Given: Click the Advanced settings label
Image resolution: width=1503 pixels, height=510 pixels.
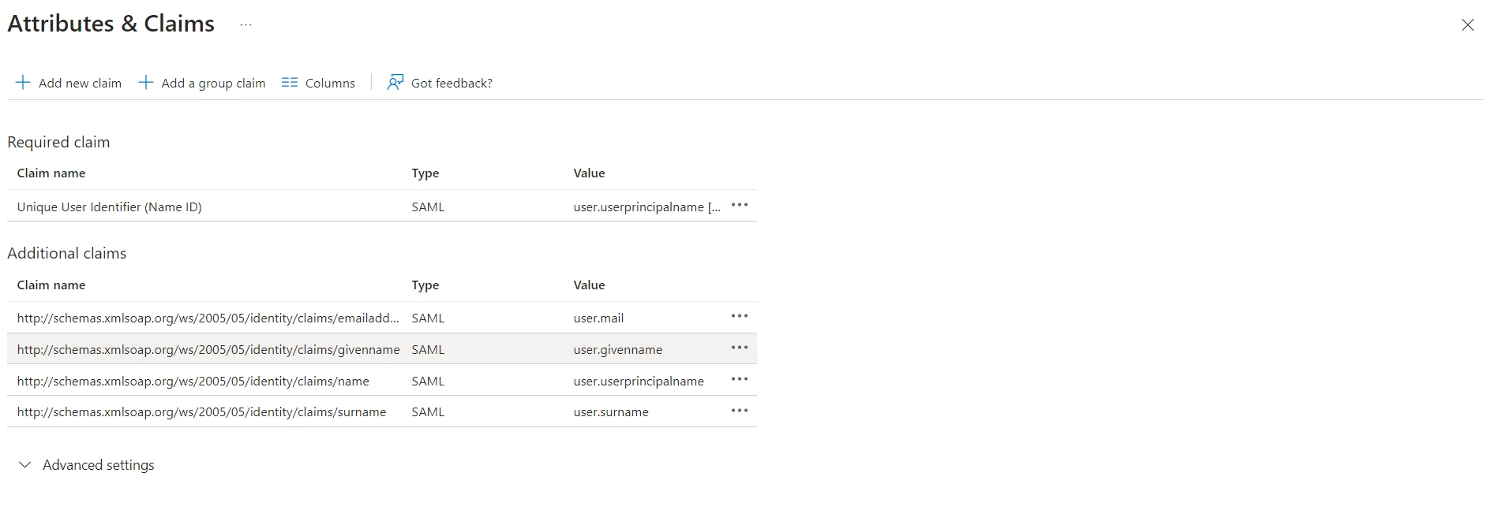Looking at the screenshot, I should click(99, 465).
